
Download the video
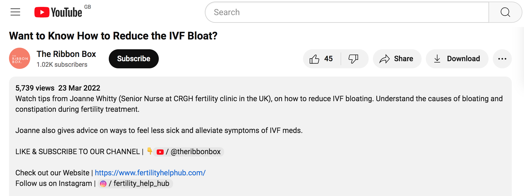point(457,59)
